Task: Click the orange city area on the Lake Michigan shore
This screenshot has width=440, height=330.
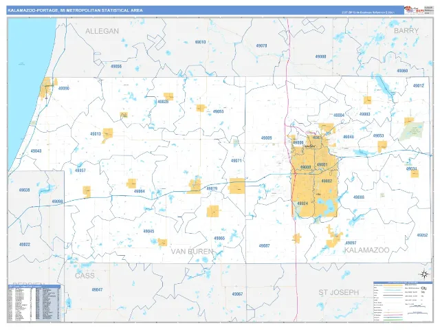Action: 47,89
